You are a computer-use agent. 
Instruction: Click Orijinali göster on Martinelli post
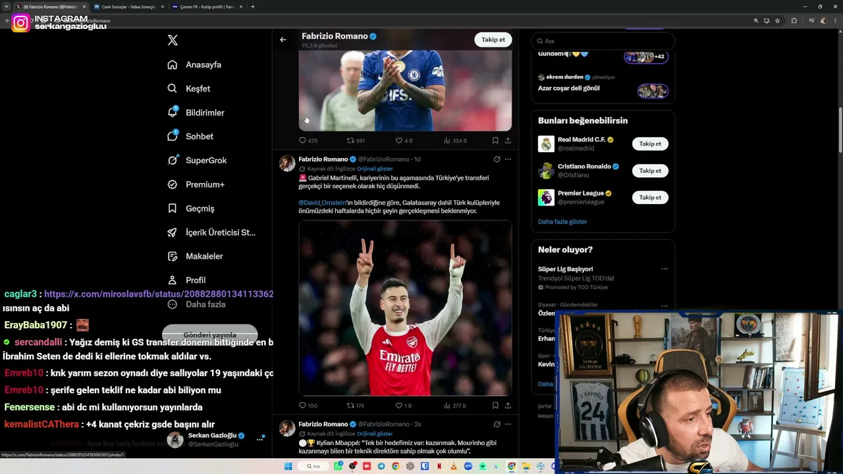point(375,169)
